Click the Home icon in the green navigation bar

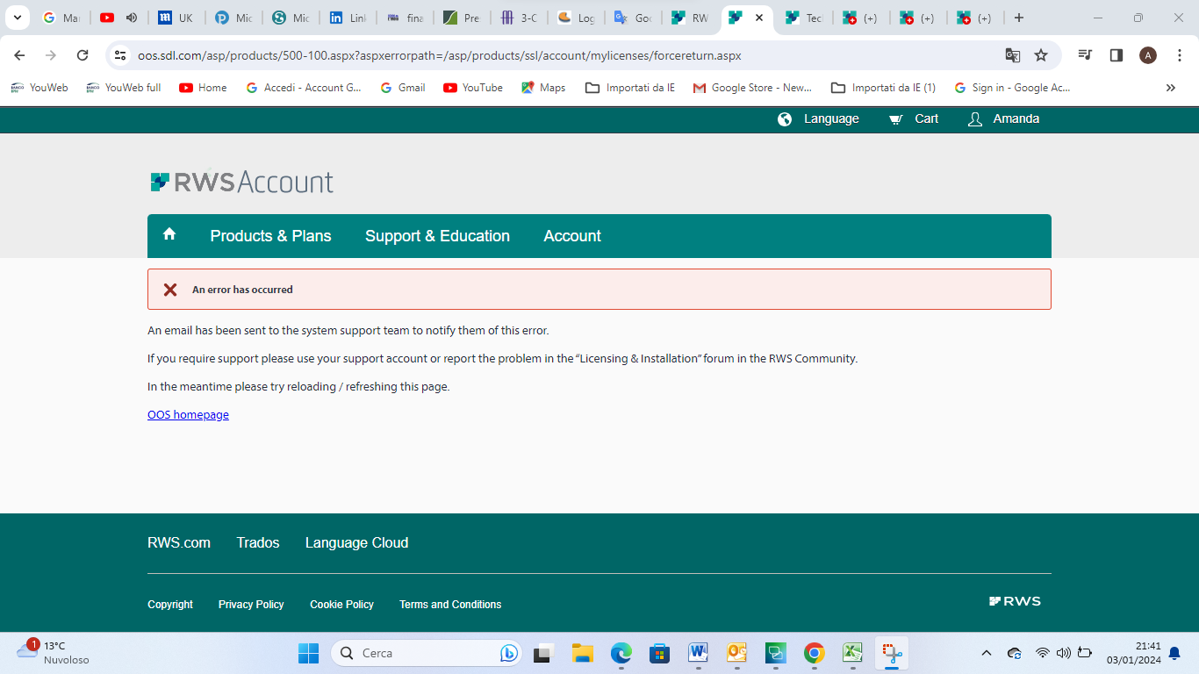click(x=169, y=233)
